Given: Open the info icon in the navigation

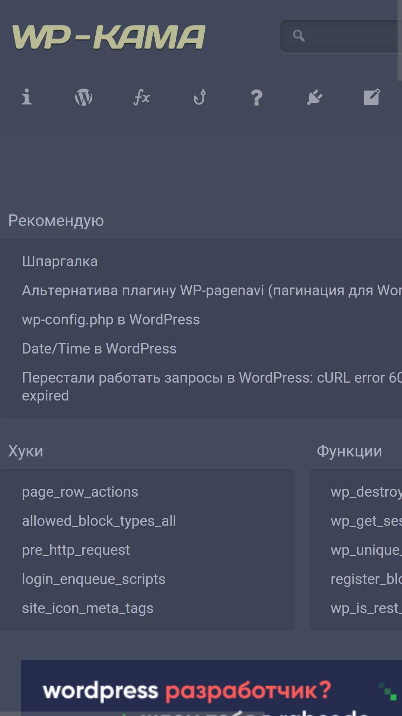Looking at the screenshot, I should pos(26,97).
